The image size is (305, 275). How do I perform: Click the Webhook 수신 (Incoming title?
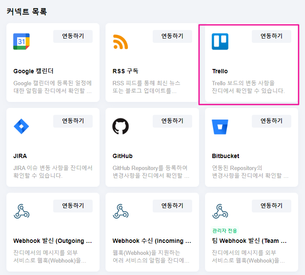tap(152, 241)
